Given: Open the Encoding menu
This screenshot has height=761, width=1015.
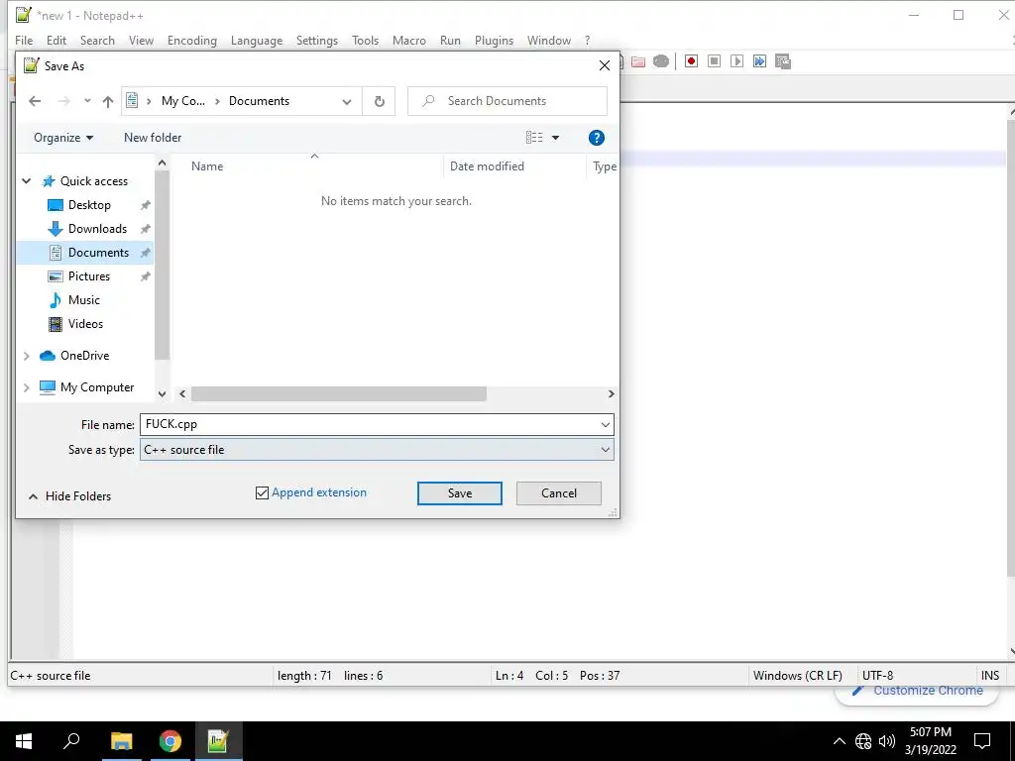Looking at the screenshot, I should pos(192,40).
